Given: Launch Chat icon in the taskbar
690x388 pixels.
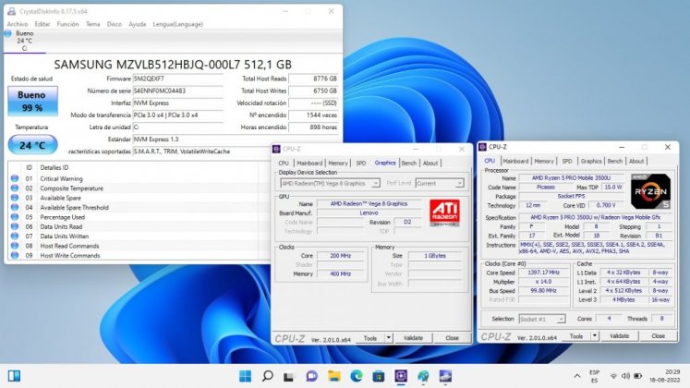Looking at the screenshot, I should [311, 376].
